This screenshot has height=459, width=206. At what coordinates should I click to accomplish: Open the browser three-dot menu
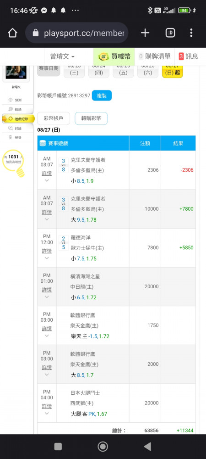click(191, 33)
